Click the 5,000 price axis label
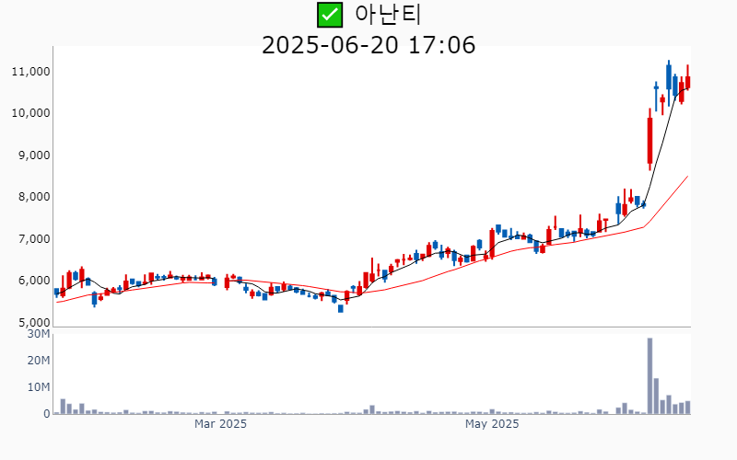Viewport: 737px width, 460px height. click(x=34, y=323)
